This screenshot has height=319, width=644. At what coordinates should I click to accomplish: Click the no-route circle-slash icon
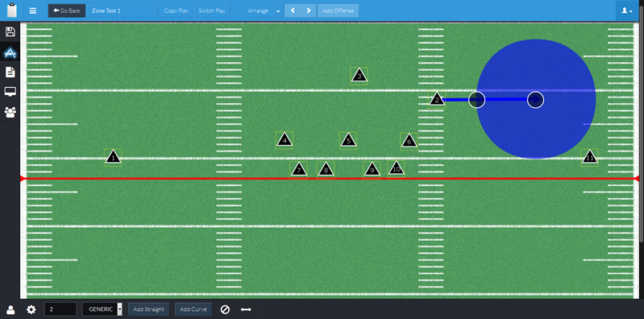click(225, 309)
